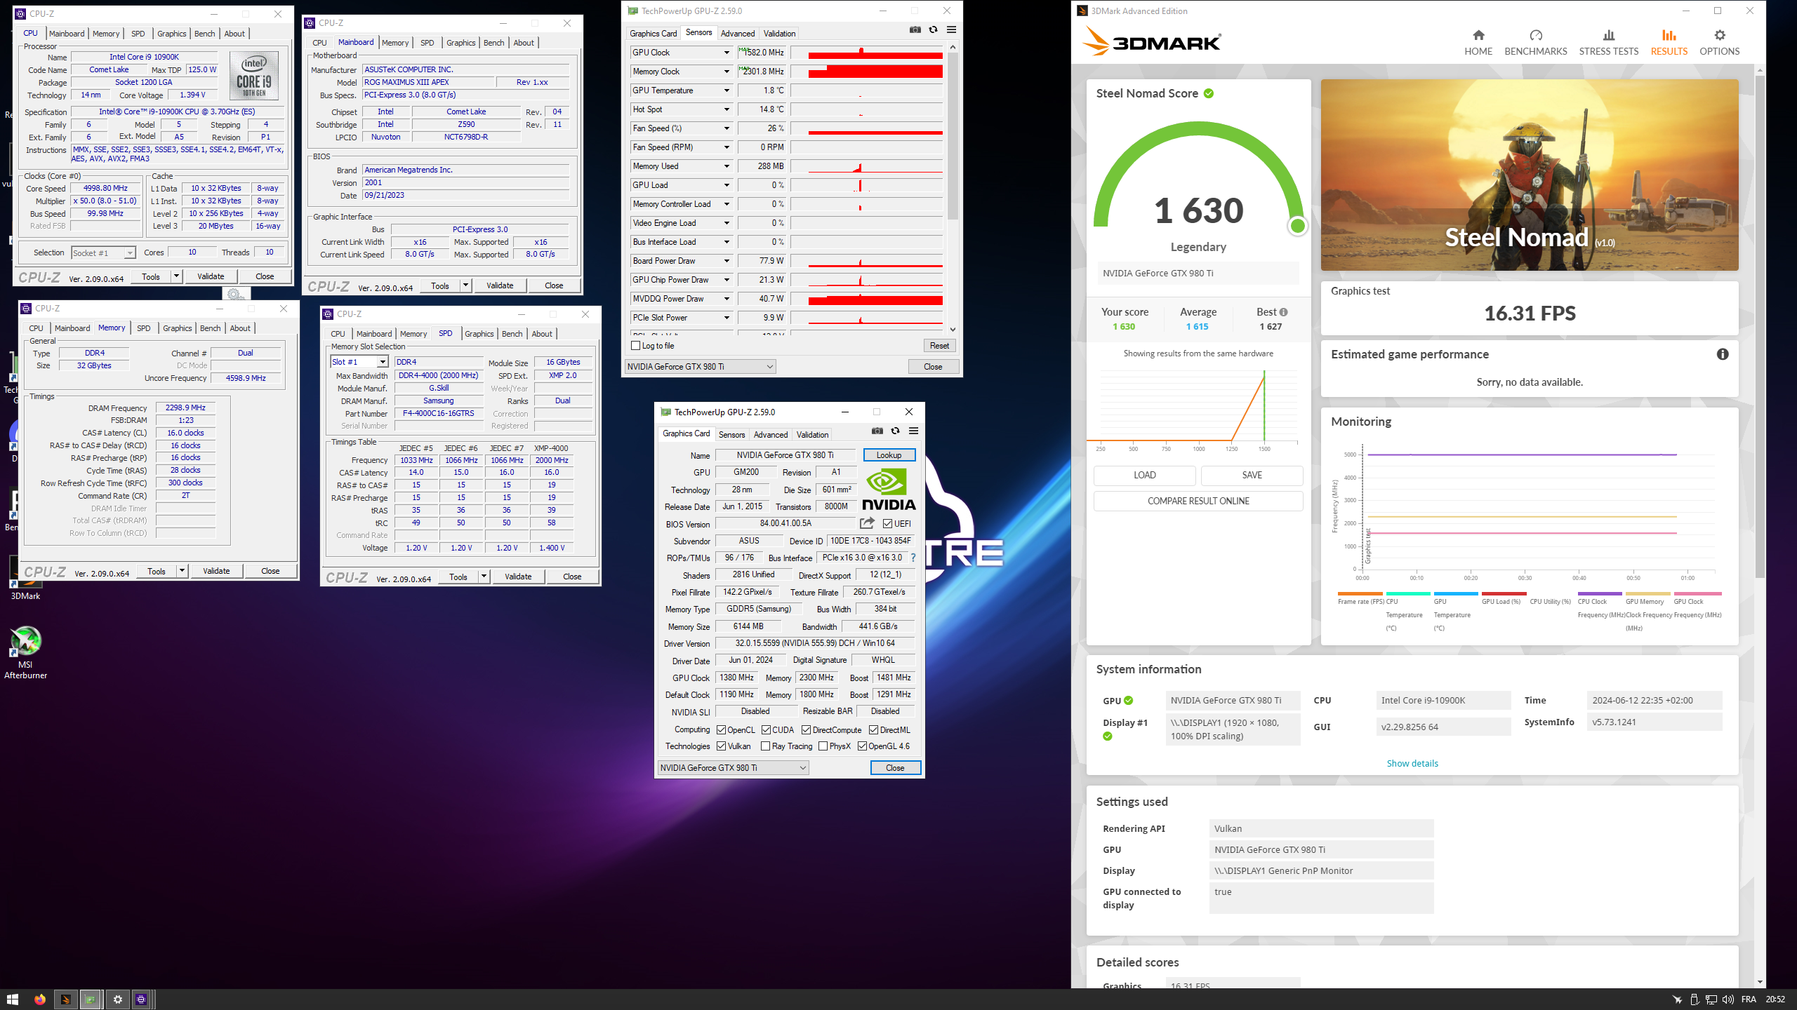Click the BIOS export share icon in GPU-Z
1797x1010 pixels.
point(868,523)
